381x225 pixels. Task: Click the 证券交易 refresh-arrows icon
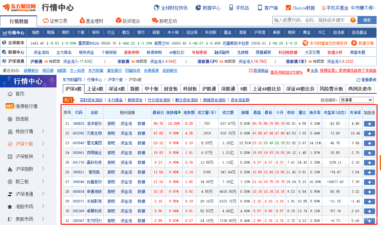[45, 21]
